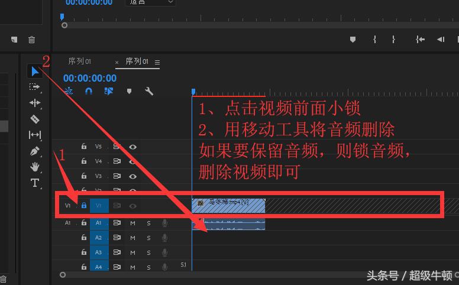
Task: Toggle nest sequence insert mode icon
Action: pos(69,91)
